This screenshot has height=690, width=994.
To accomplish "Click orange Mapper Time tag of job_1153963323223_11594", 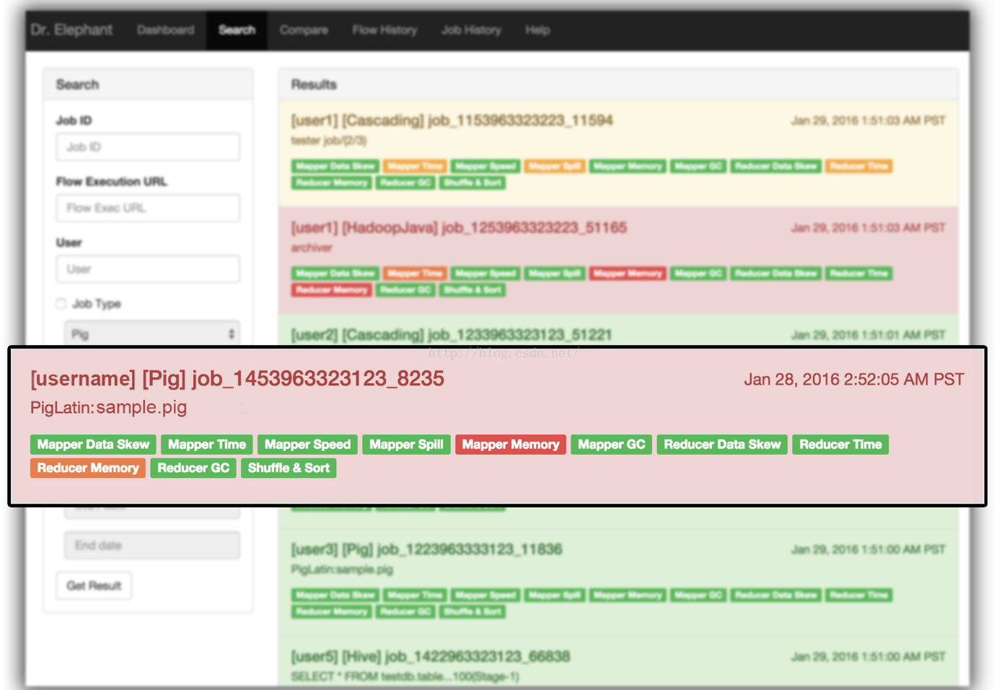I will pyautogui.click(x=415, y=166).
